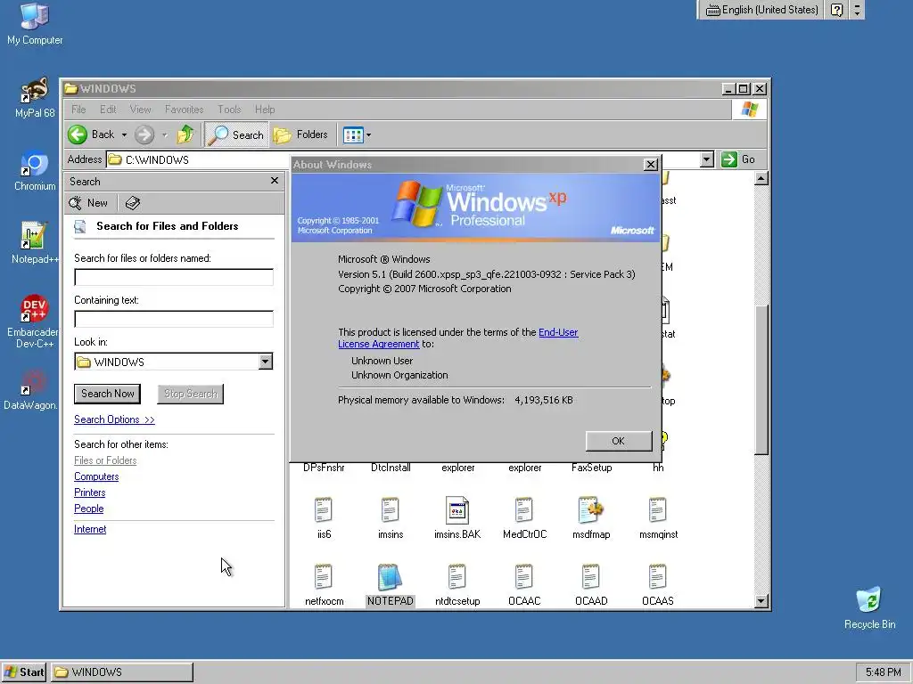Go Back in WINDOWS explorer
The height and width of the screenshot is (684, 913).
91,134
